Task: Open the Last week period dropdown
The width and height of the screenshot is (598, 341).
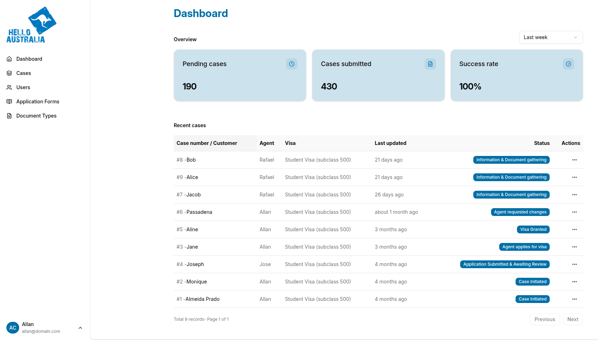Action: [x=550, y=37]
